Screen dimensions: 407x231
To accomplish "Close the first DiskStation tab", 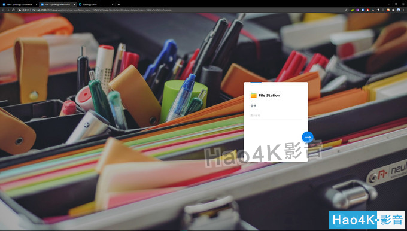I will (x=37, y=4).
